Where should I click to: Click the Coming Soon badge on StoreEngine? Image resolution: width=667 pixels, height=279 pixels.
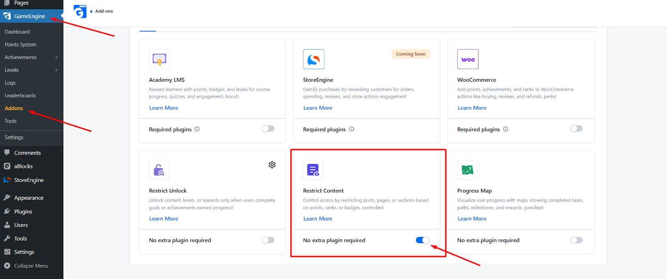point(411,54)
